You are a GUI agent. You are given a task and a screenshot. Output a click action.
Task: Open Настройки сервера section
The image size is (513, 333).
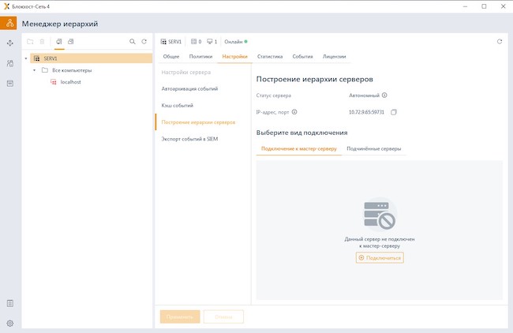185,73
